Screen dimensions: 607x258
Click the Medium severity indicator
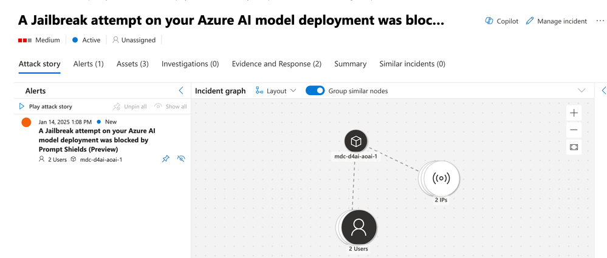tap(39, 40)
